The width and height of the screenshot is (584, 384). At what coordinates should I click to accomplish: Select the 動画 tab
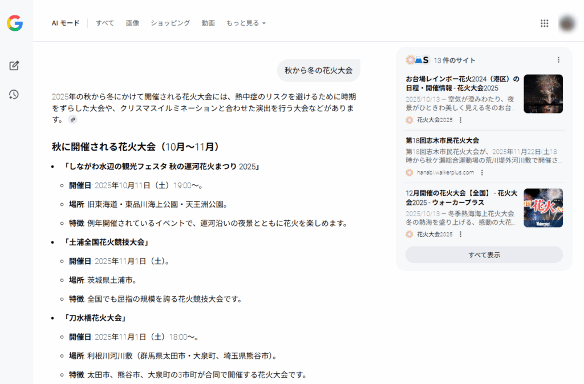point(208,23)
